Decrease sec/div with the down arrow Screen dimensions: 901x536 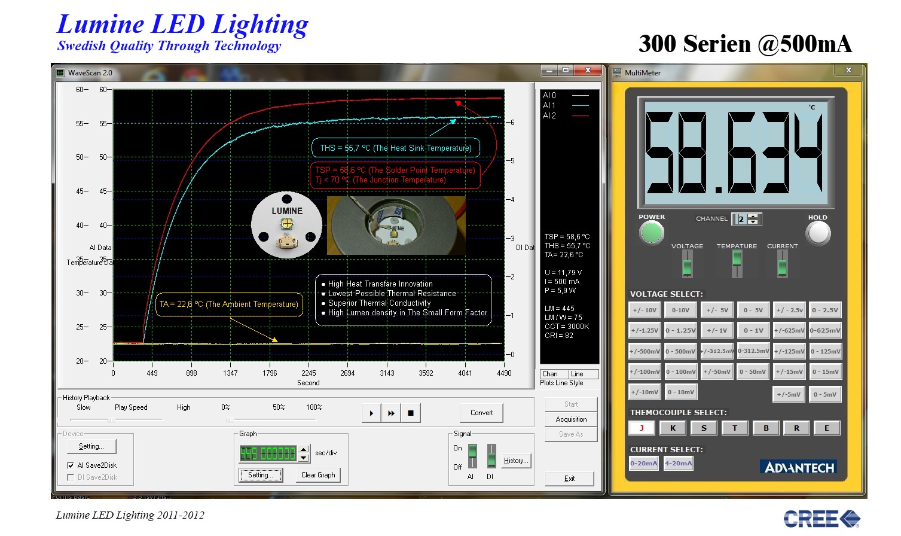(x=304, y=458)
